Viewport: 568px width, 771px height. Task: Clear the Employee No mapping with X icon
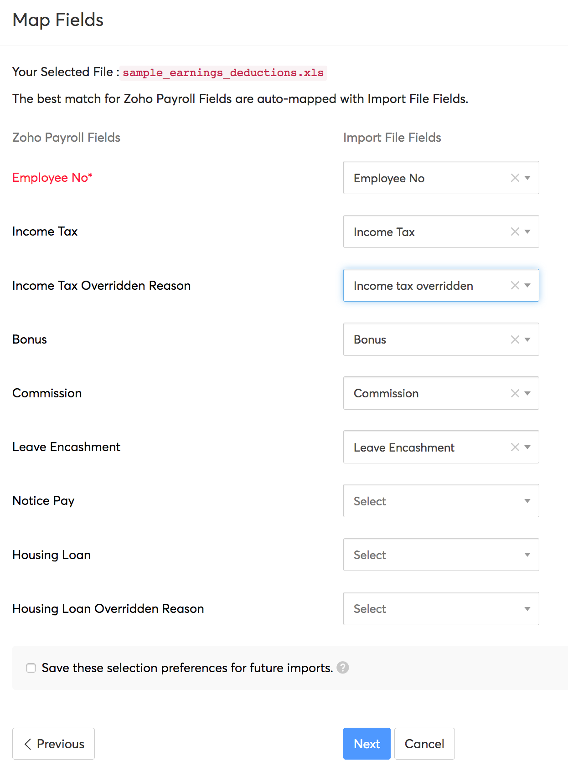pos(515,178)
